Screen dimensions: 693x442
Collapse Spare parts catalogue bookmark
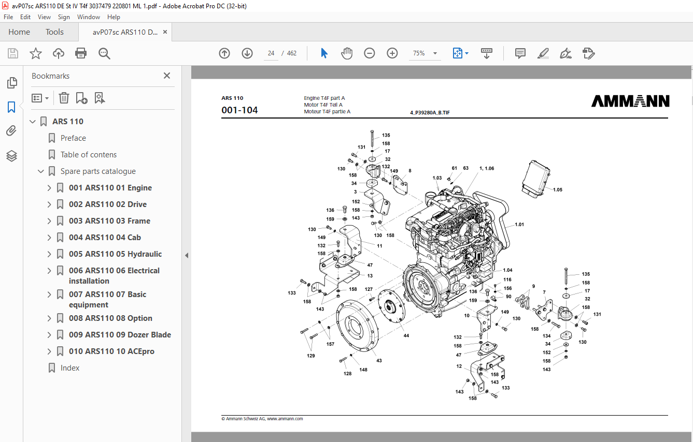click(41, 171)
